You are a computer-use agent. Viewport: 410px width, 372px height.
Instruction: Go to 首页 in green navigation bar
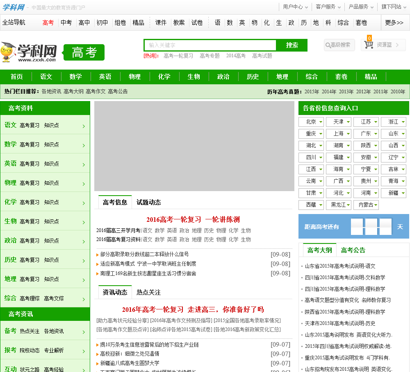pos(17,77)
